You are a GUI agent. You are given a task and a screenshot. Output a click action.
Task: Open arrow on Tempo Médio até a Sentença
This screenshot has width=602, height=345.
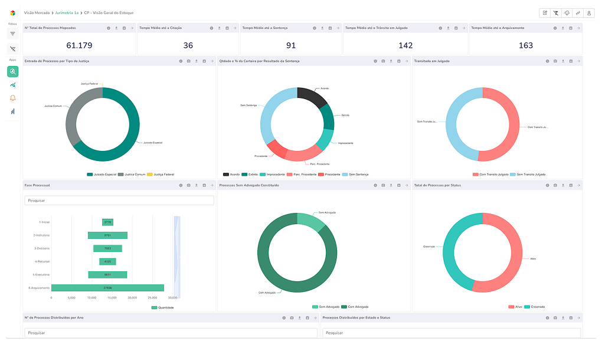tap(338, 28)
